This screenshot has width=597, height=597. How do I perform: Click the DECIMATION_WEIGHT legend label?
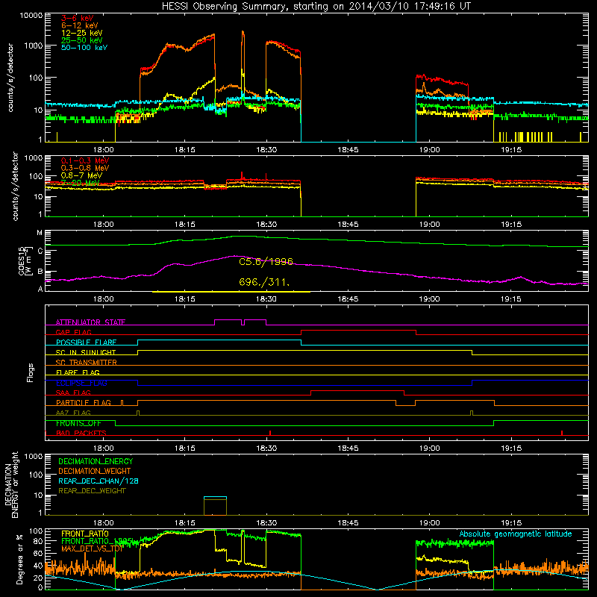(95, 471)
